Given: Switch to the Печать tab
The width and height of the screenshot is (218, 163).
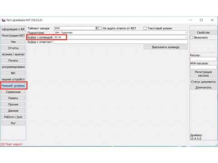Looking at the screenshot, I should (x=13, y=61).
